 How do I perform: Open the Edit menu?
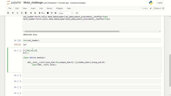17,8
